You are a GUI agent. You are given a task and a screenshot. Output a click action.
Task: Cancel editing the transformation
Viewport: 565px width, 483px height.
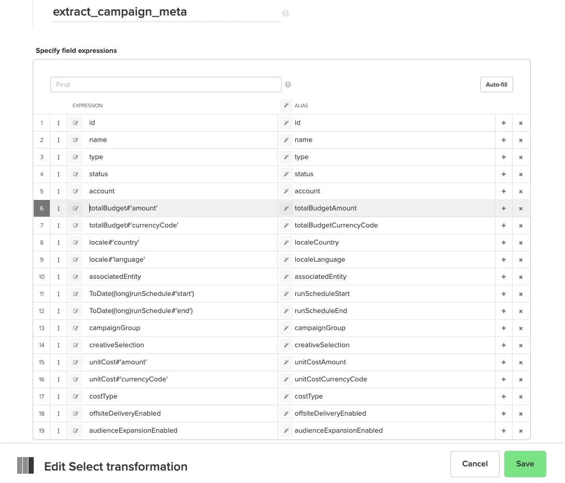click(x=475, y=464)
